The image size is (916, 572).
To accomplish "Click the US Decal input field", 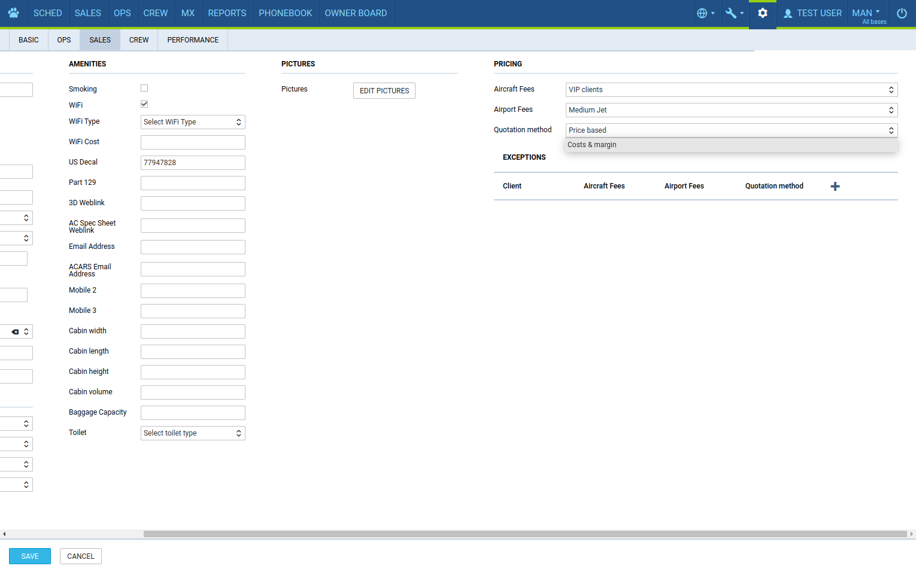I will coord(193,163).
